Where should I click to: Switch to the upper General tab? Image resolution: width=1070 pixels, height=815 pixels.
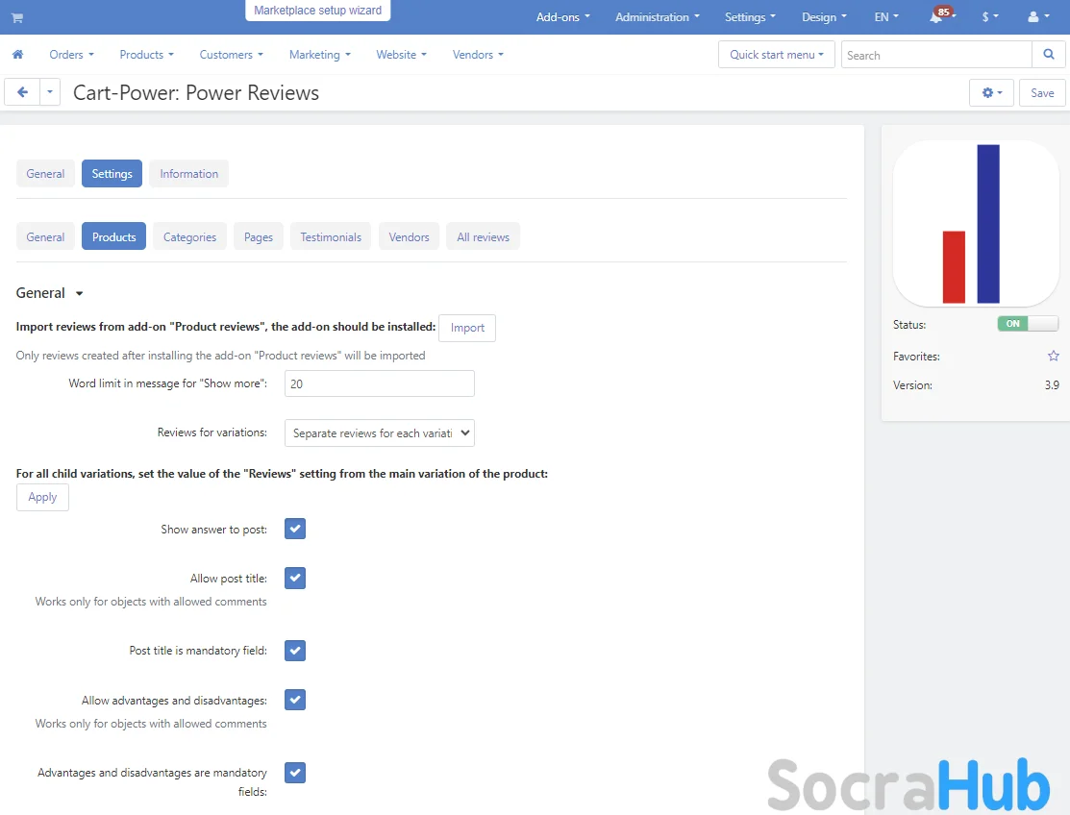click(x=46, y=174)
